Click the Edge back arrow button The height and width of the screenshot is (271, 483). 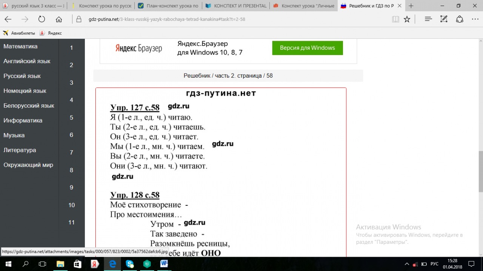tap(8, 19)
